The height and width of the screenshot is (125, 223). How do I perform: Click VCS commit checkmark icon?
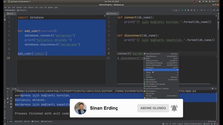[x=208, y=10]
